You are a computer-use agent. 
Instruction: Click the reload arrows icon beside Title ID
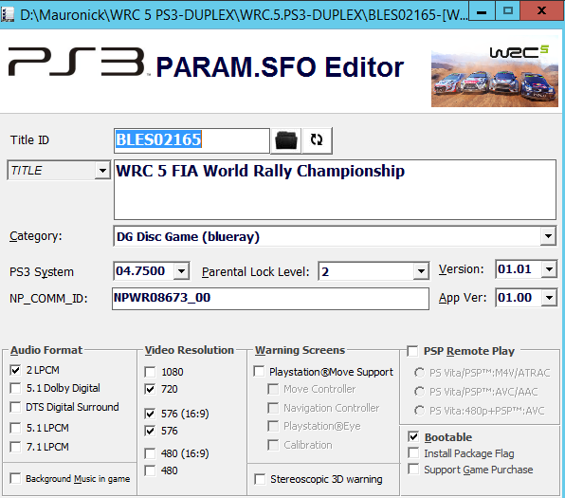pos(317,140)
